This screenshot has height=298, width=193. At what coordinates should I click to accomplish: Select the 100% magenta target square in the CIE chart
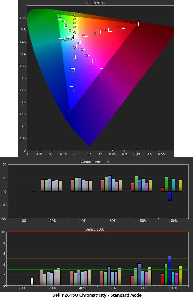101,71
